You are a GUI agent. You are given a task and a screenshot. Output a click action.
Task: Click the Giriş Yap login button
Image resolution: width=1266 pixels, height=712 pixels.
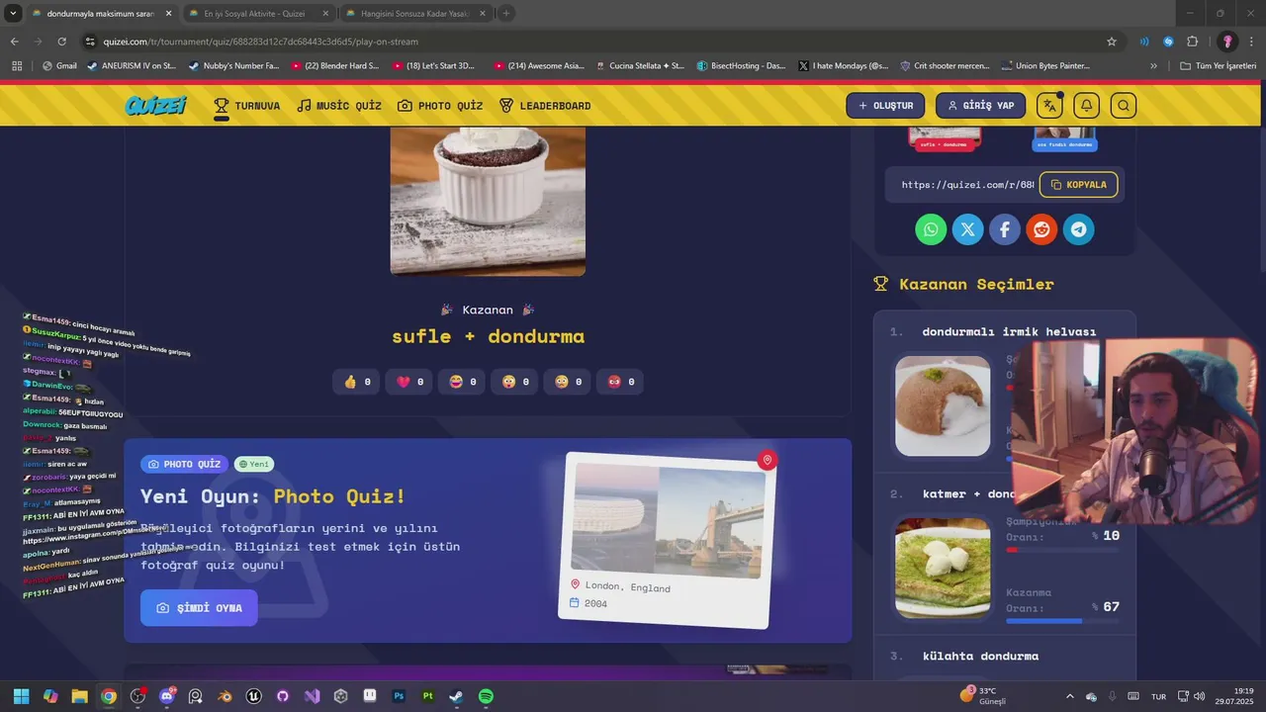pos(981,105)
